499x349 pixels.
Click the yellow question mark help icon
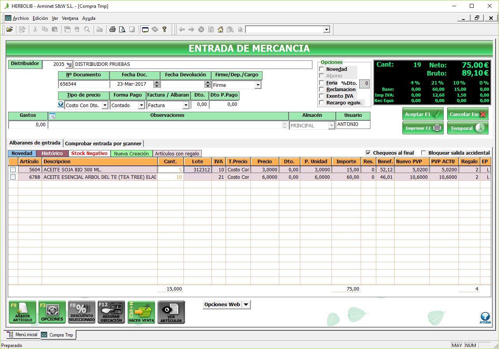click(164, 29)
